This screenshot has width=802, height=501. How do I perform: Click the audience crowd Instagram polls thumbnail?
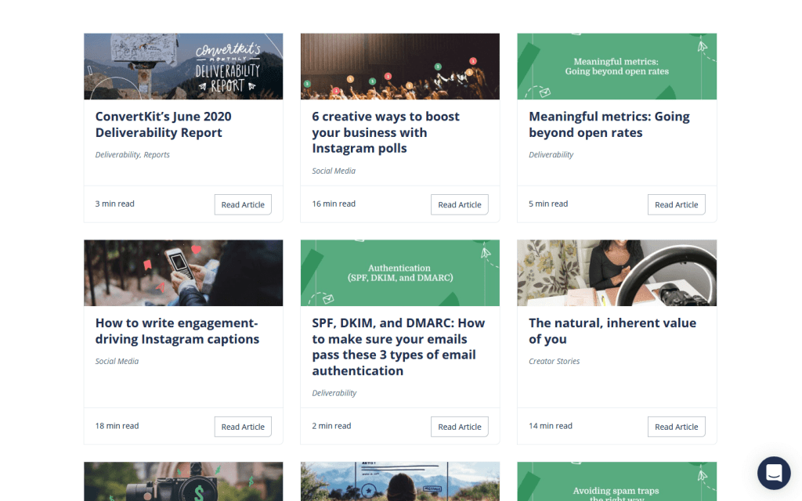click(x=399, y=67)
